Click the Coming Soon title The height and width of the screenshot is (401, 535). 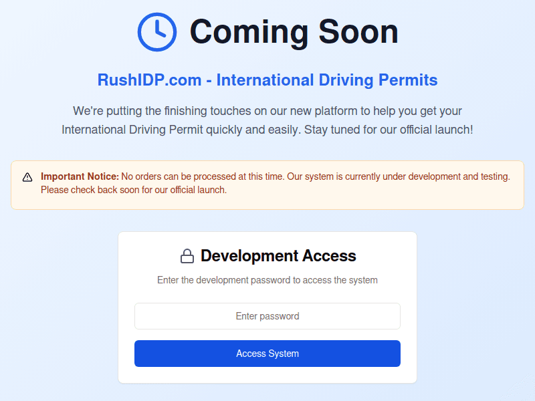coord(294,31)
